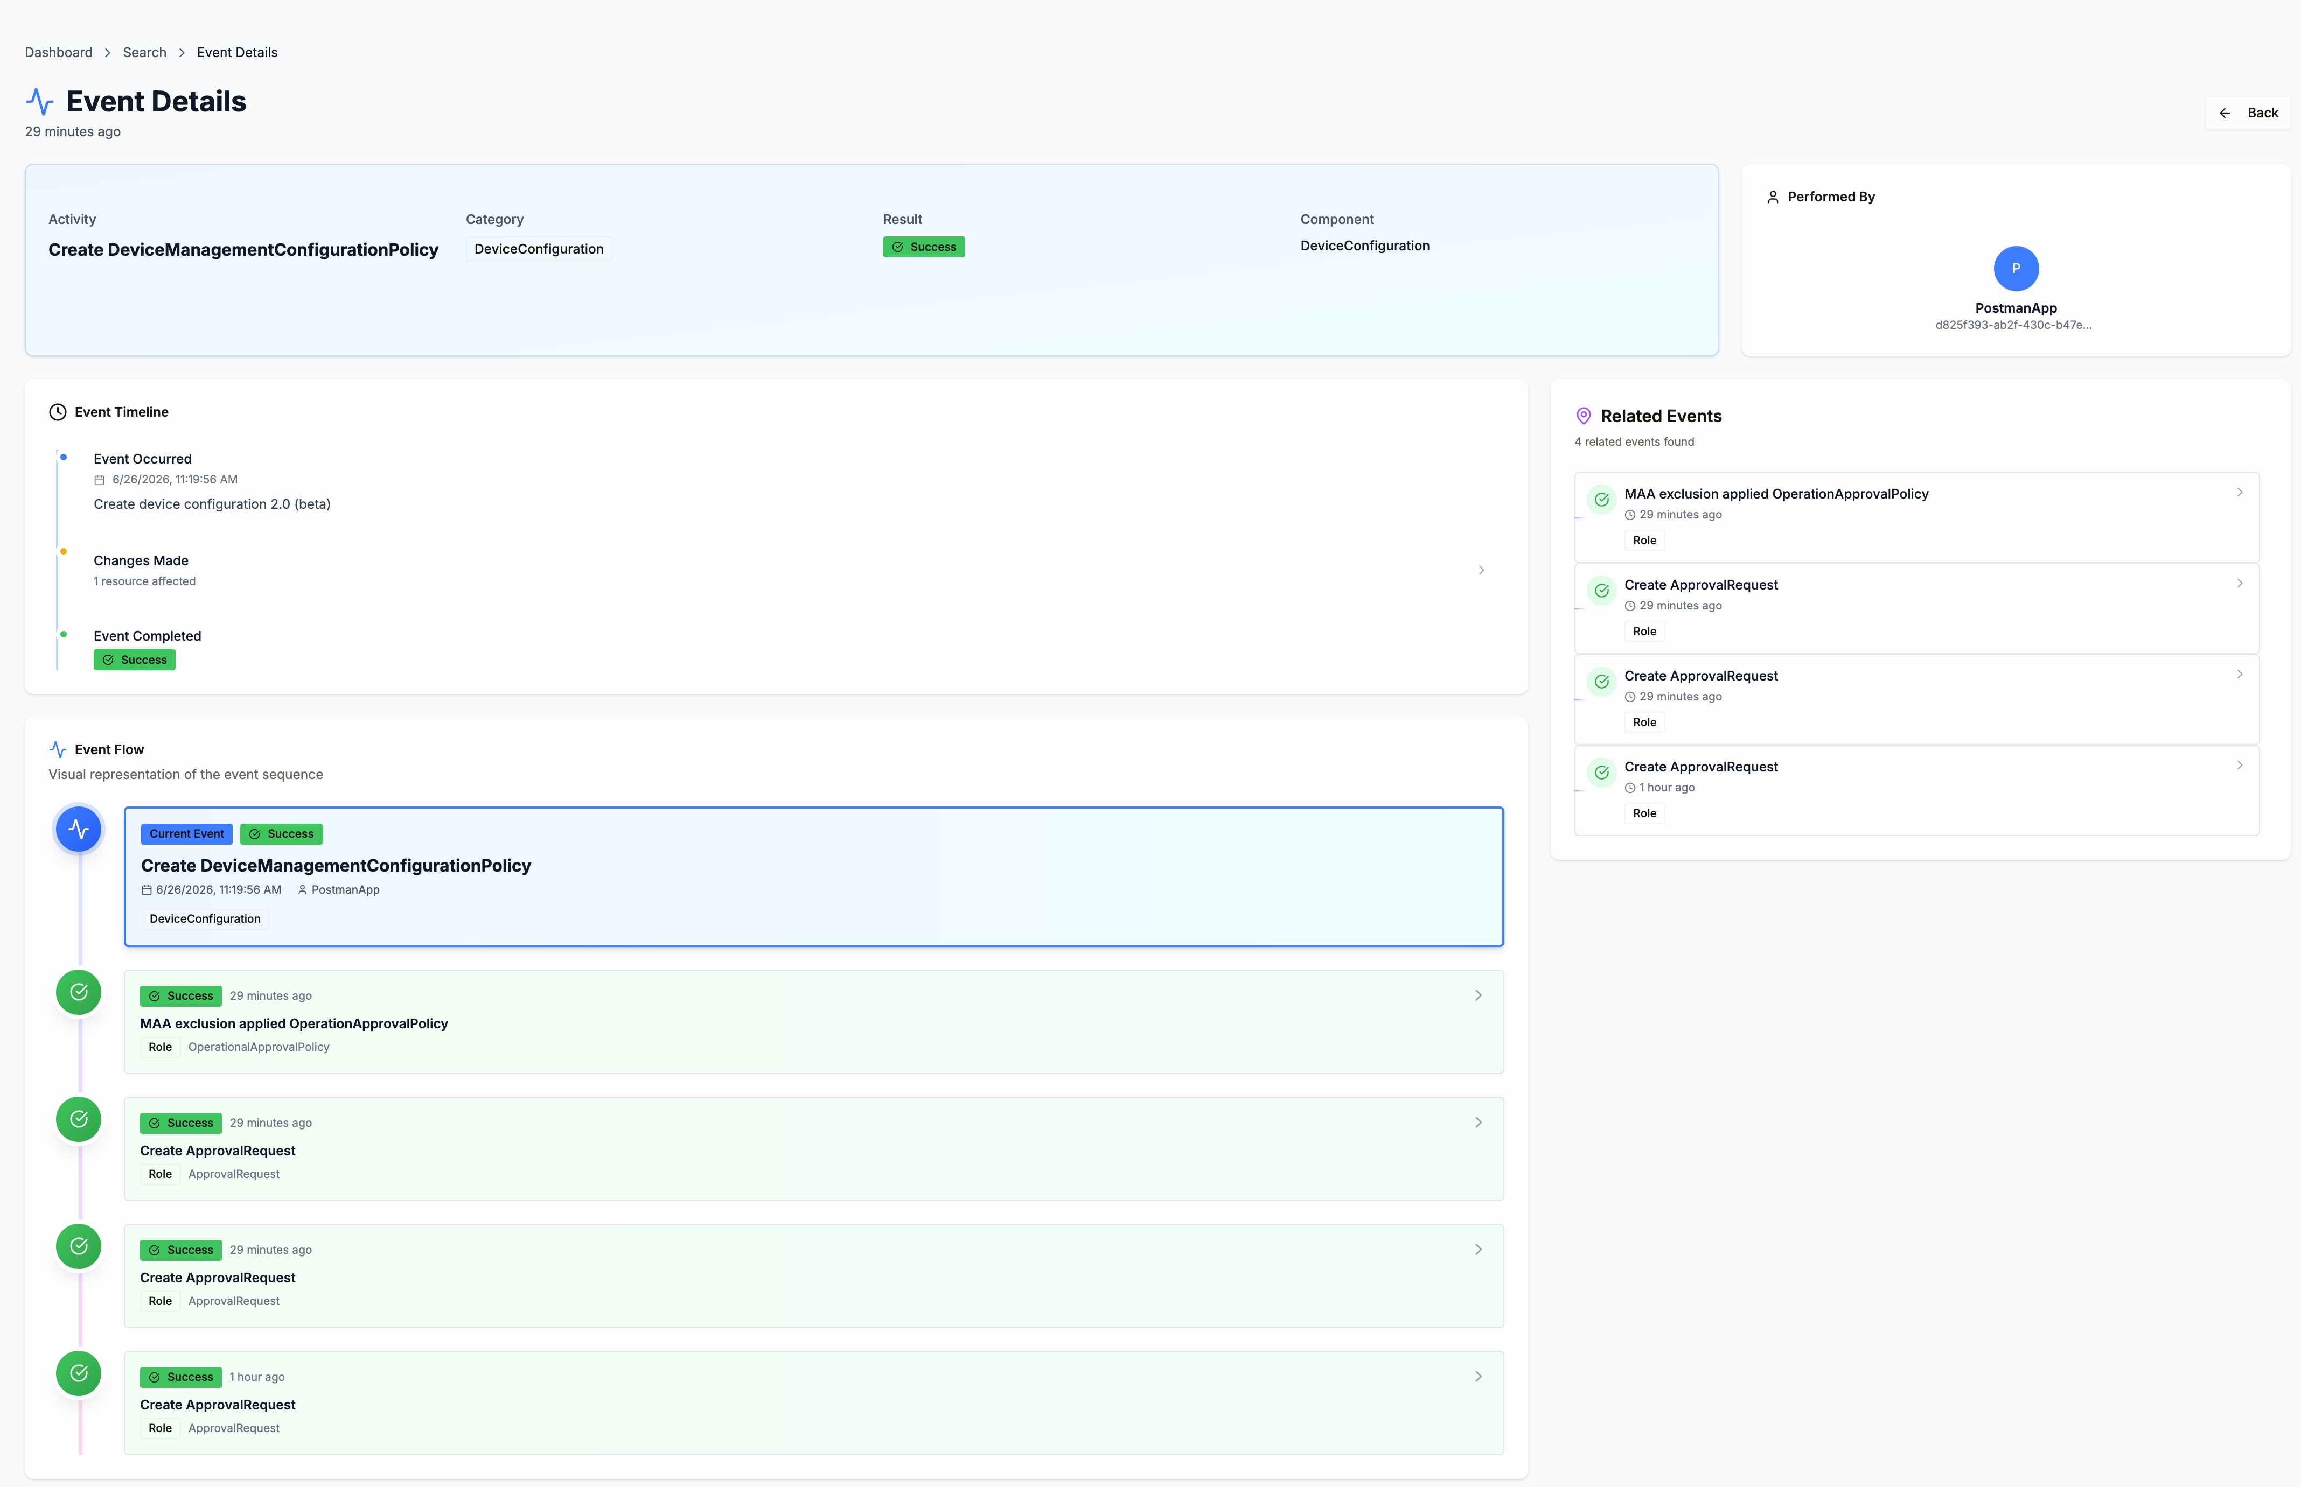This screenshot has height=1487, width=2301.
Task: Click check icon of 1 hour ago related event
Action: tap(1602, 773)
